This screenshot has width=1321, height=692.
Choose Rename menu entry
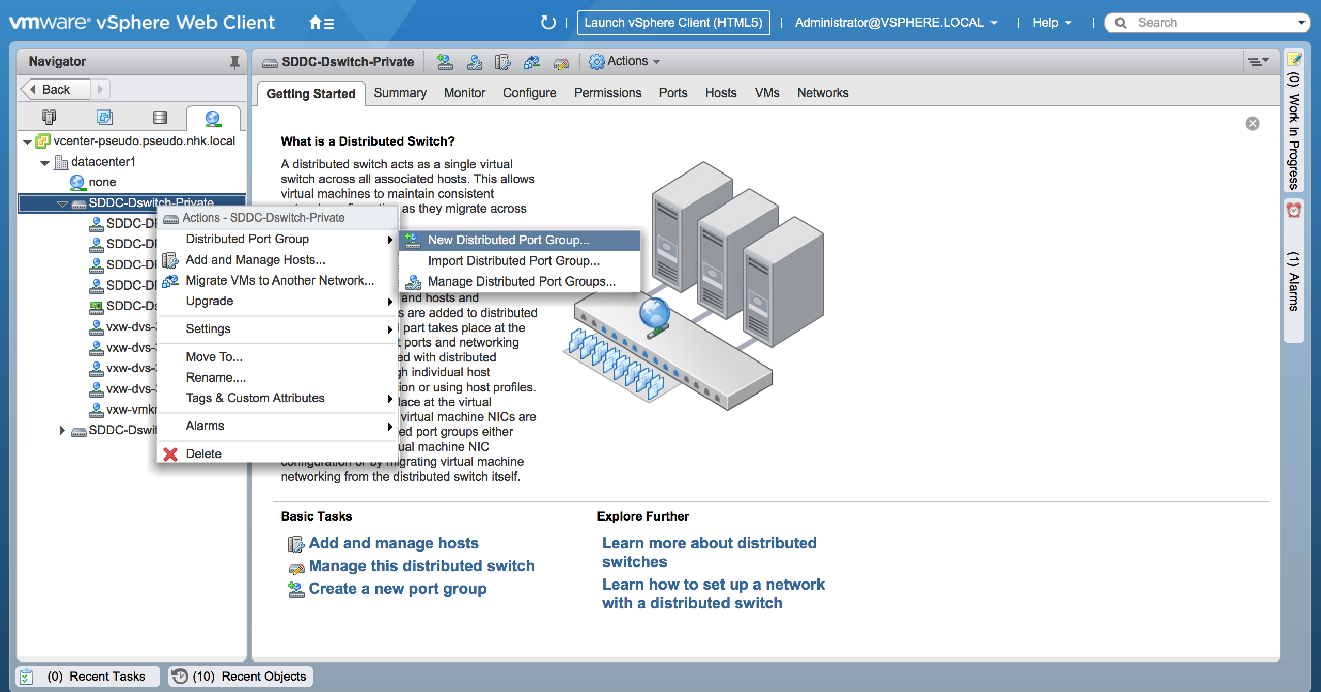pos(277,378)
